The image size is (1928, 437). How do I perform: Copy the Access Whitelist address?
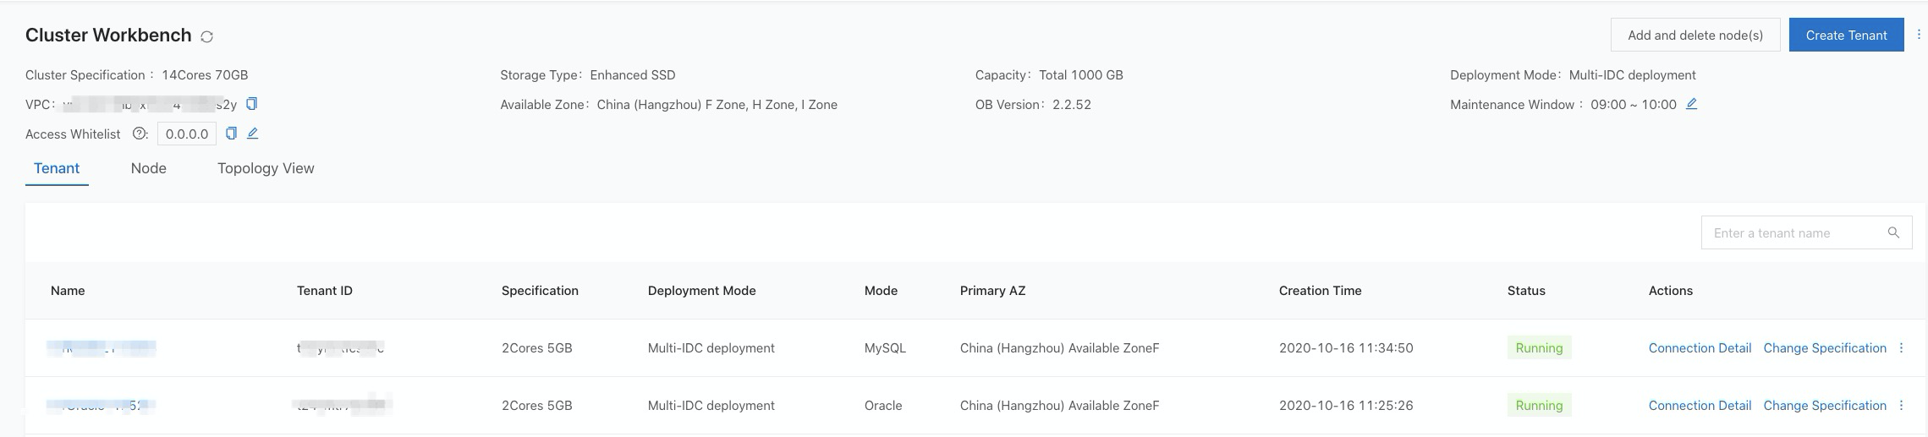pos(231,134)
